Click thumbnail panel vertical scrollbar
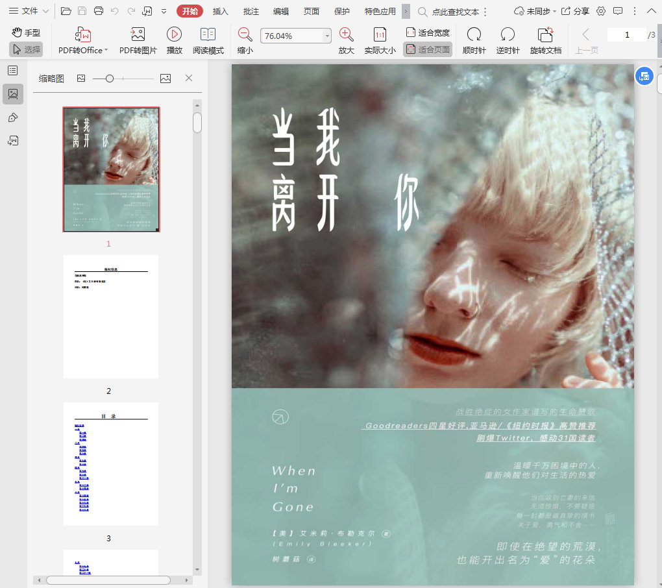Screen dimensions: 662x588 197,123
